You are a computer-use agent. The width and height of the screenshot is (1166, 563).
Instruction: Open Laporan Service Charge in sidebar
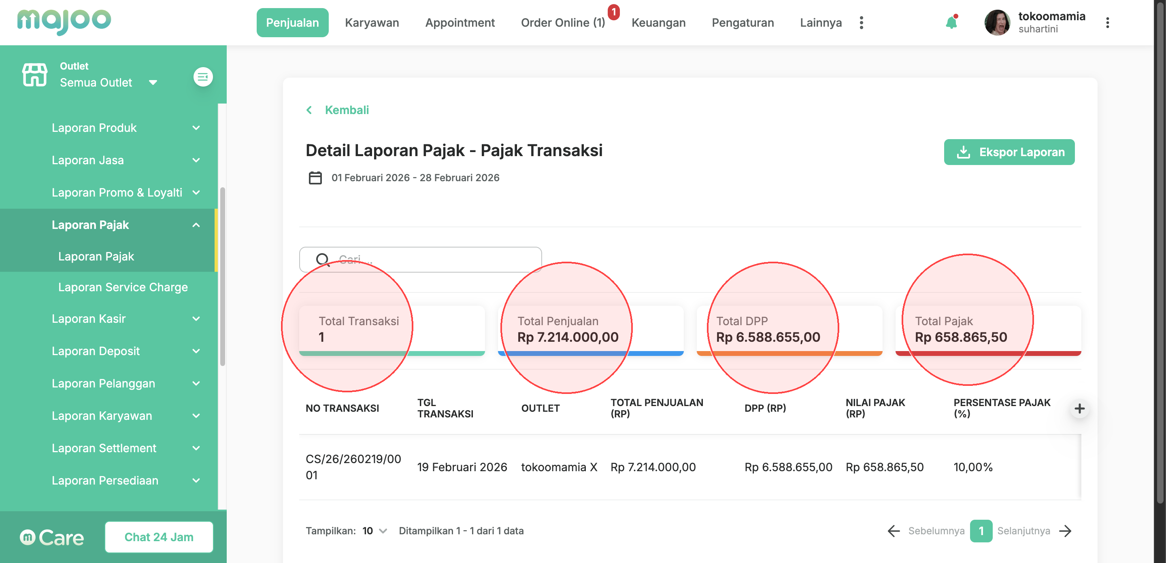click(x=123, y=287)
